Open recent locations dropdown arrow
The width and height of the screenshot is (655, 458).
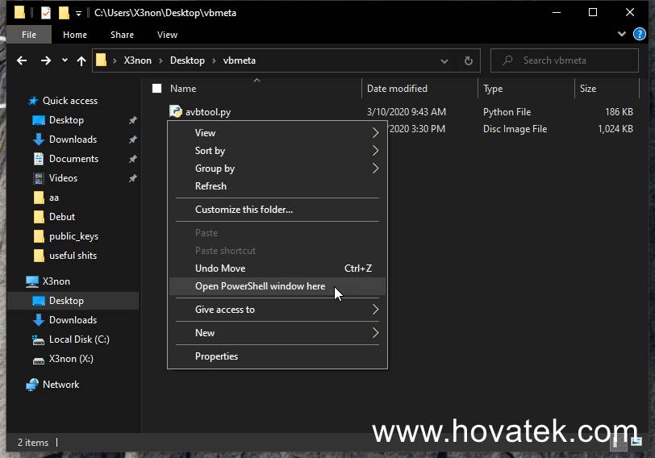tap(65, 60)
